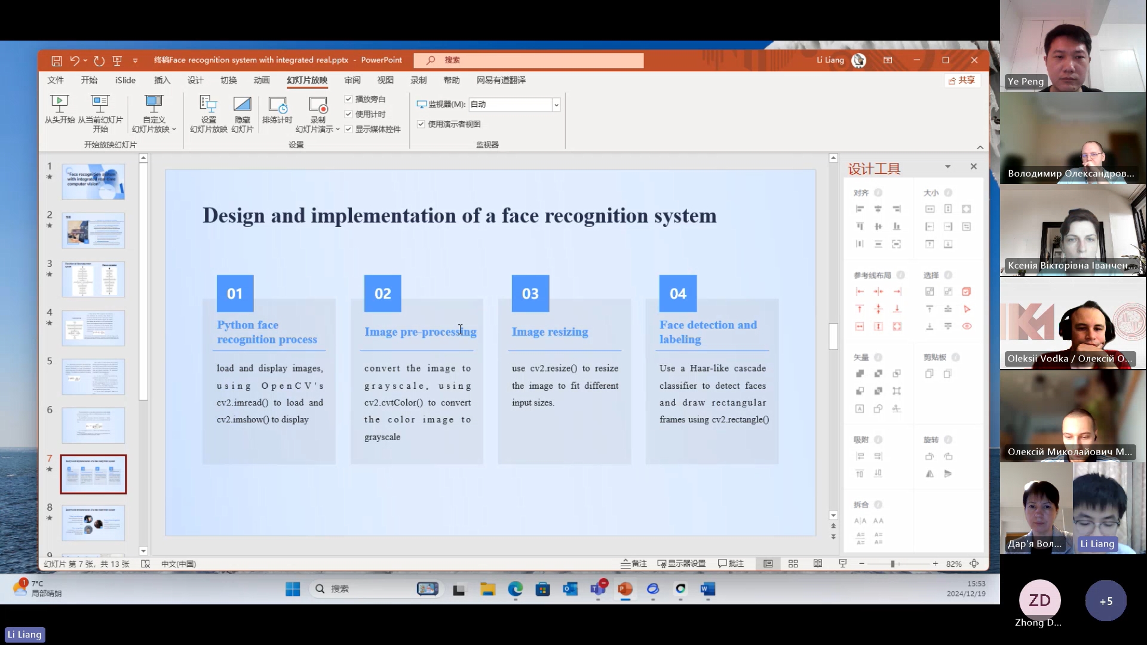Screen dimensions: 1147x645
Task: Switch to slide sorter view in status bar
Action: (x=793, y=564)
